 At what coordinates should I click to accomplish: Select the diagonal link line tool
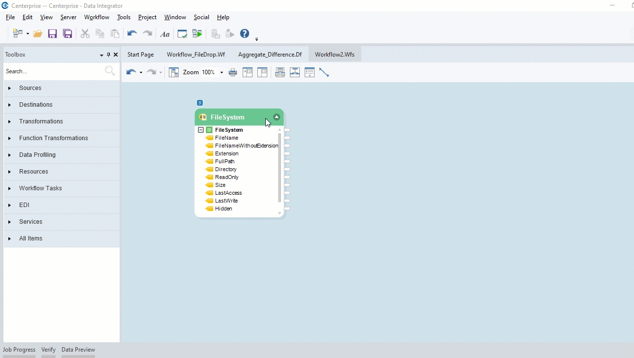tap(324, 72)
